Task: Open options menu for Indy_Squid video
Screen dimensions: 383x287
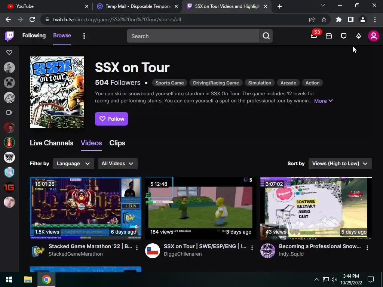Action: coord(367,248)
